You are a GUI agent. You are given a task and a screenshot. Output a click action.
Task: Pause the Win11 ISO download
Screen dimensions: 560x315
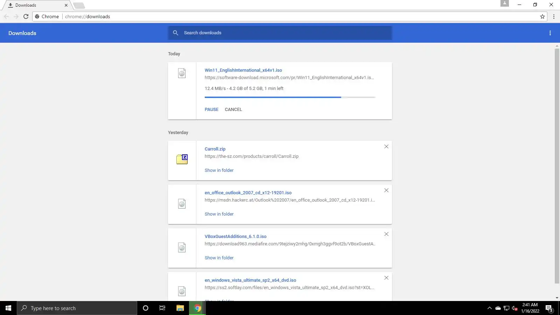click(211, 110)
